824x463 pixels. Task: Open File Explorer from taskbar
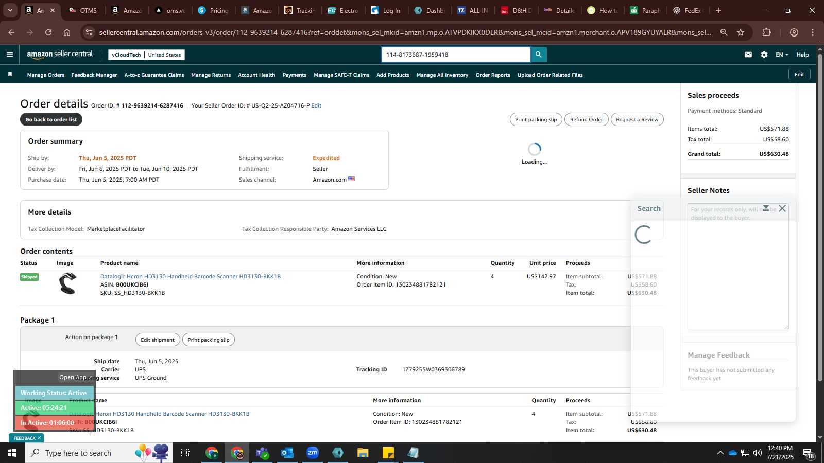[363, 453]
